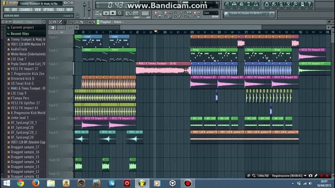Open 'Pryda Snare (Raw Cut)_70' in browser
This screenshot has height=188, width=335.
[x=28, y=64]
